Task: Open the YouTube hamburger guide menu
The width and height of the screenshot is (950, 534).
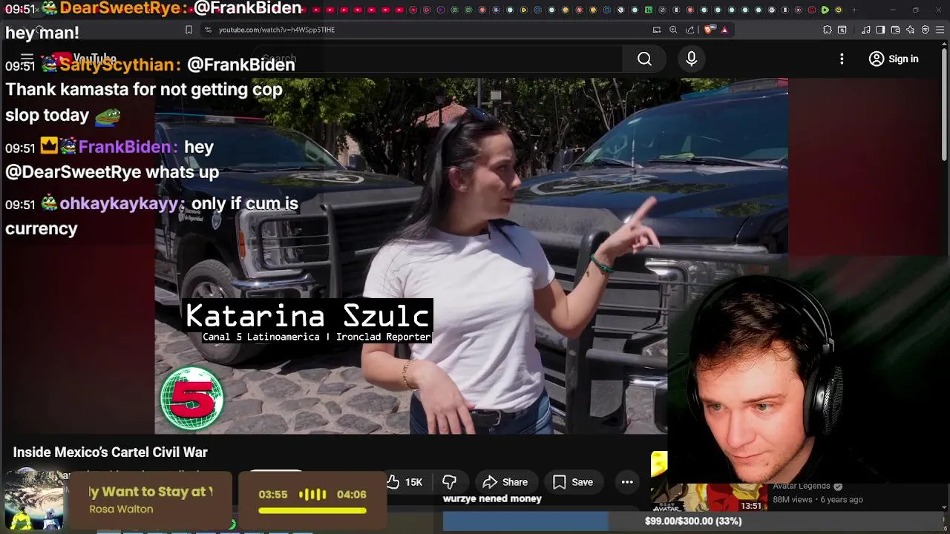Action: point(27,59)
